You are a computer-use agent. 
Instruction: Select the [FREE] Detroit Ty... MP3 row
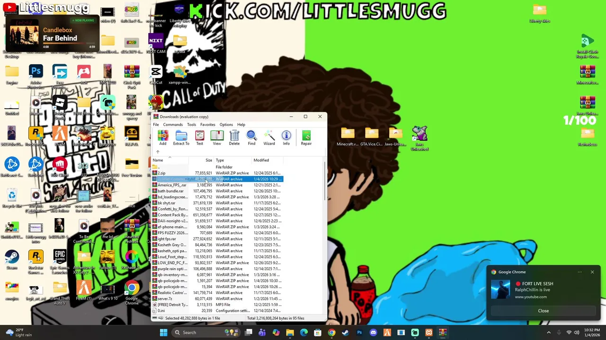click(x=217, y=305)
